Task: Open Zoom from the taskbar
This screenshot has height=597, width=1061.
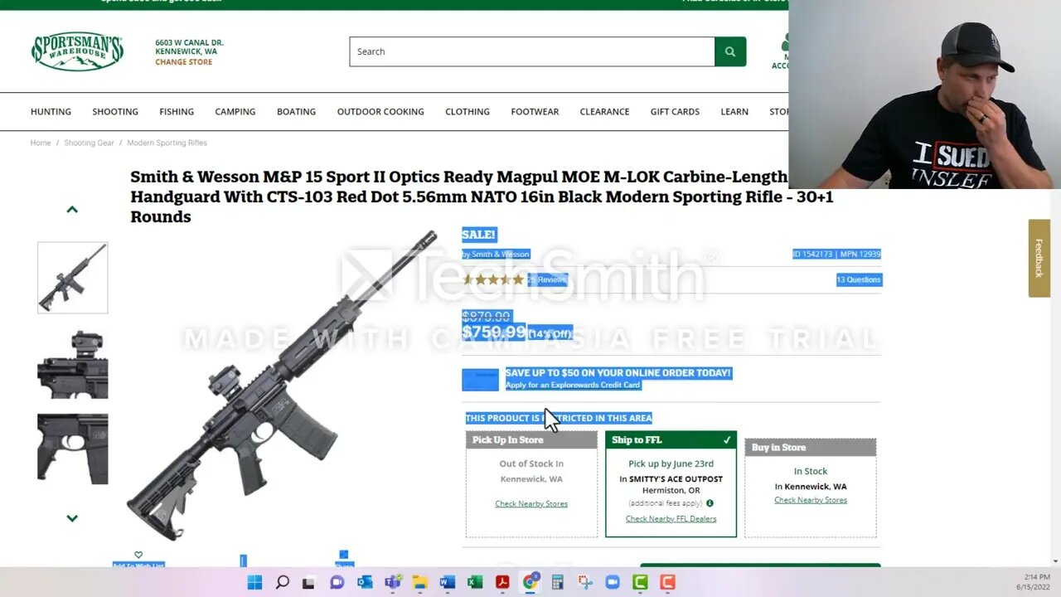Action: (x=612, y=582)
